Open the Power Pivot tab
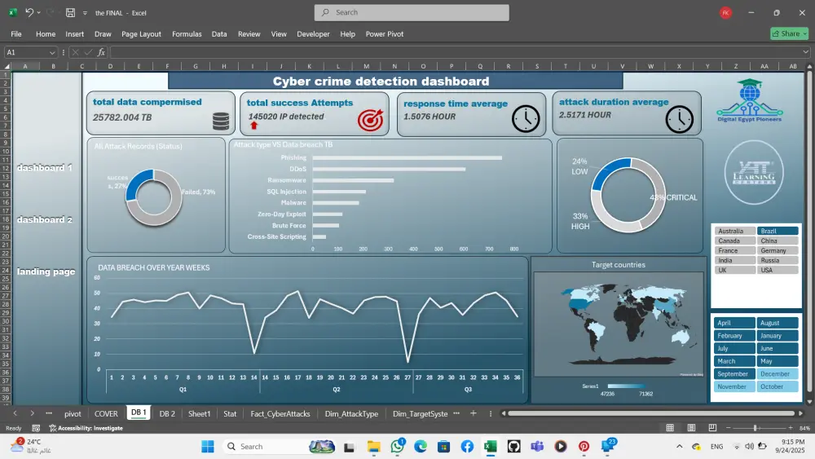This screenshot has height=459, width=815. [384, 33]
